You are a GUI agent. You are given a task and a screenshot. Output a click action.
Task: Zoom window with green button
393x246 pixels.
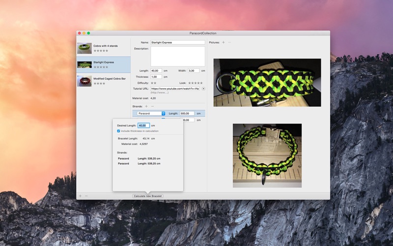pyautogui.click(x=88, y=33)
